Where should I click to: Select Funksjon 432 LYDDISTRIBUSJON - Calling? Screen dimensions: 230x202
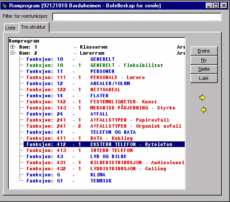(96, 169)
